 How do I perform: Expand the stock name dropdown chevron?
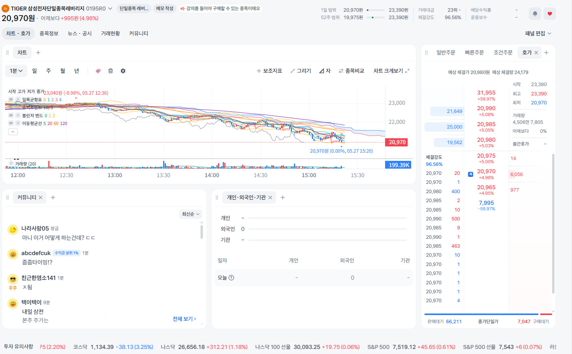pyautogui.click(x=110, y=9)
